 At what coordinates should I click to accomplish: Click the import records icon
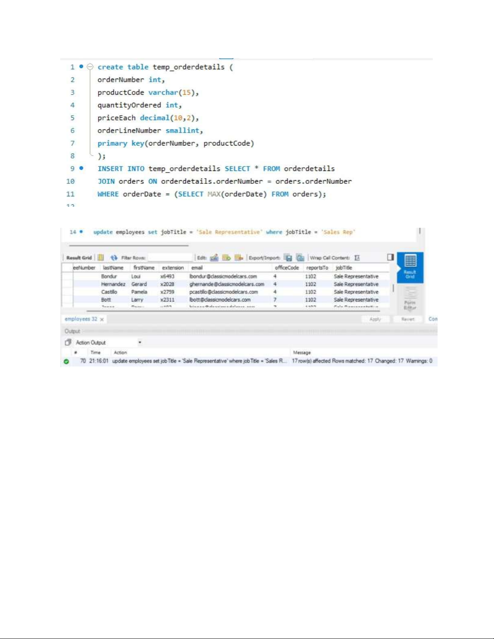tap(300, 258)
